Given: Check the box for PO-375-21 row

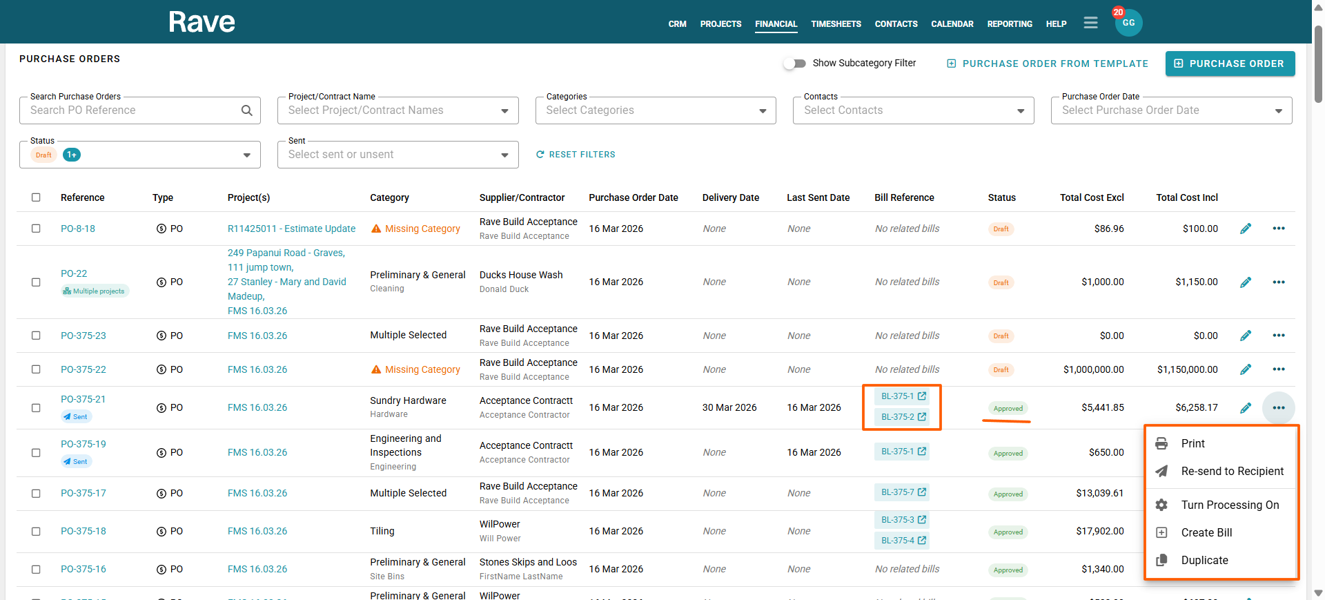Looking at the screenshot, I should [36, 408].
